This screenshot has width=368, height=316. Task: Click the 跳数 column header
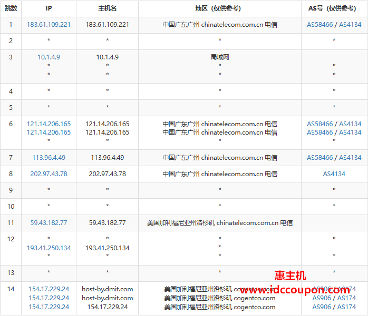coord(11,8)
